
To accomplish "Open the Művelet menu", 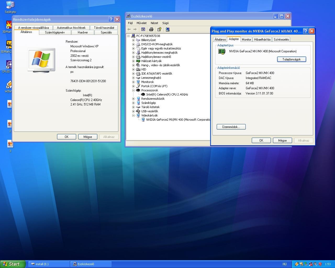I will coord(142,23).
